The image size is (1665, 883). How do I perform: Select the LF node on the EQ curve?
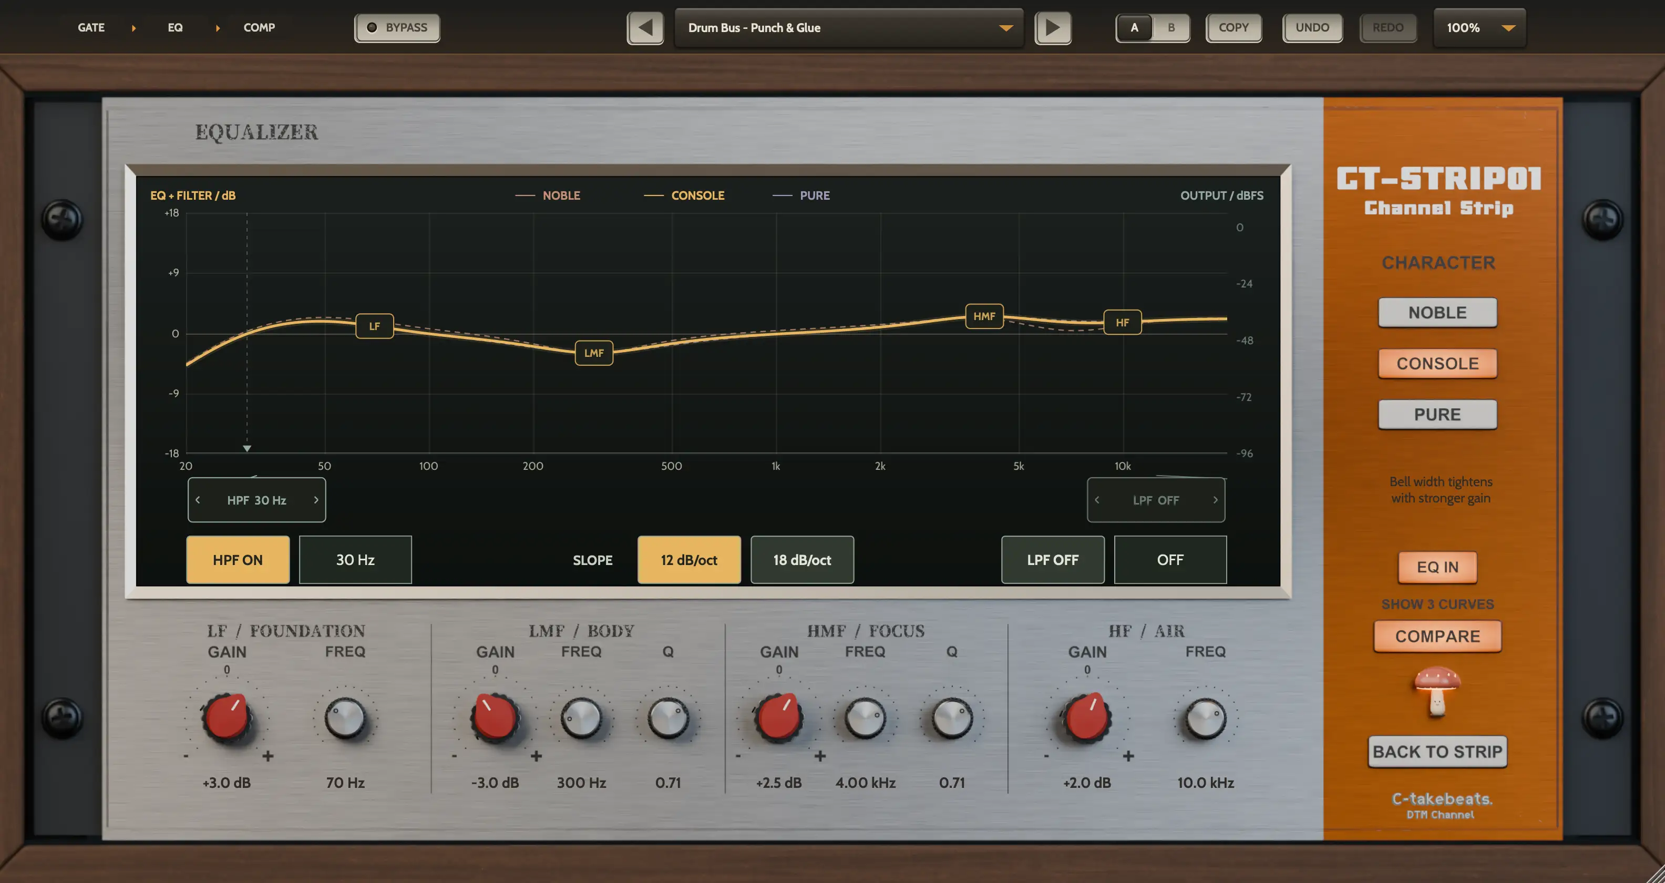(x=374, y=326)
